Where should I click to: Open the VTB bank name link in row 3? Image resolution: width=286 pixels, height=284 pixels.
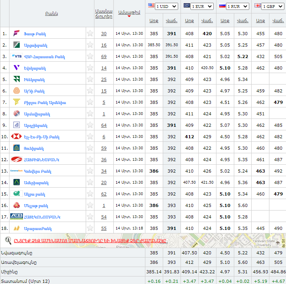[44, 57]
